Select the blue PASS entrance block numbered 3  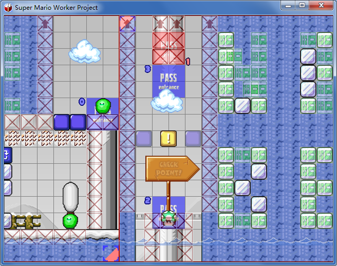point(168,82)
